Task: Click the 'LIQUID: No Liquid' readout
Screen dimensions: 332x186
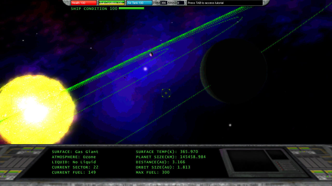Action: [74, 162]
